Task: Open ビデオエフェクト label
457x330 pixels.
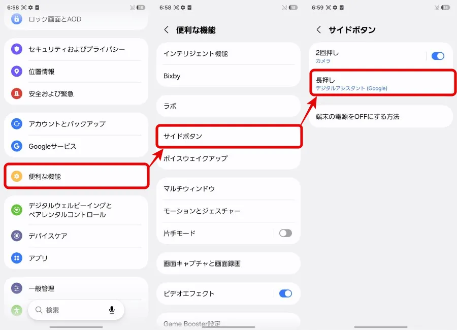Action: point(189,293)
